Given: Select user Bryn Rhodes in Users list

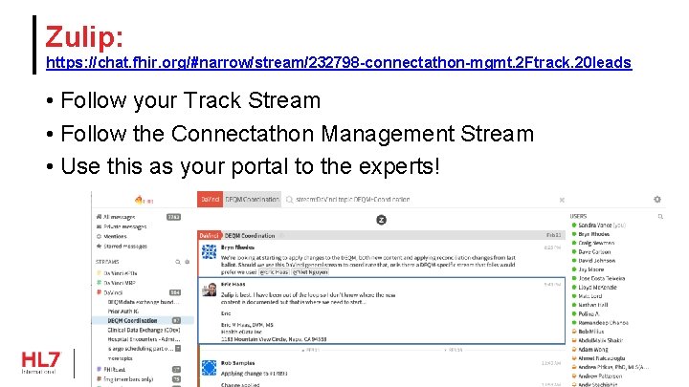Looking at the screenshot, I should tap(593, 234).
